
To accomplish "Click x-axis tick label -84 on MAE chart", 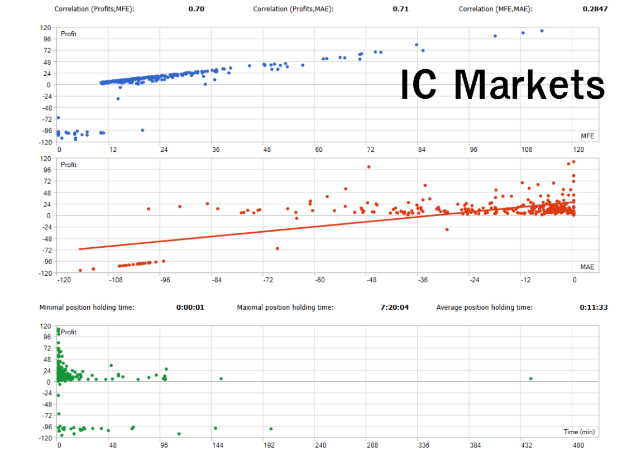I will click(x=216, y=280).
